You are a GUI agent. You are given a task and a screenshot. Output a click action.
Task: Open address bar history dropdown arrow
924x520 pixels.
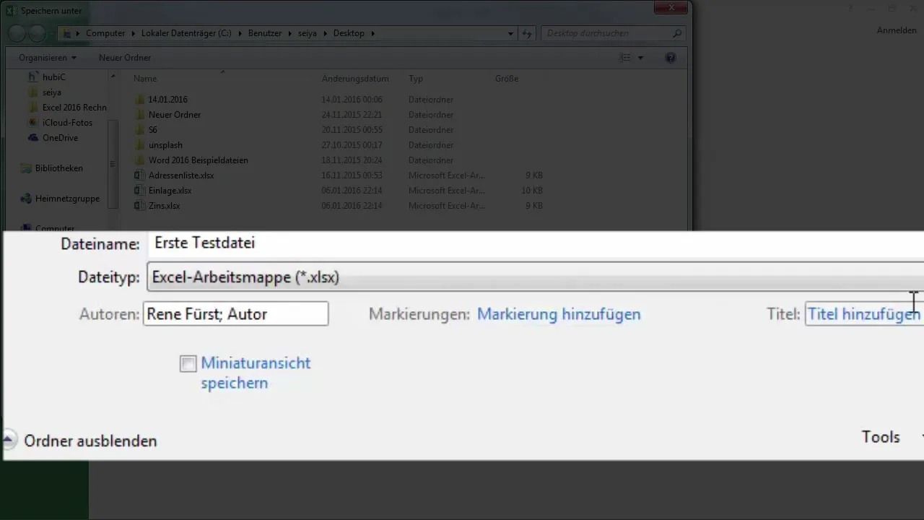[511, 33]
